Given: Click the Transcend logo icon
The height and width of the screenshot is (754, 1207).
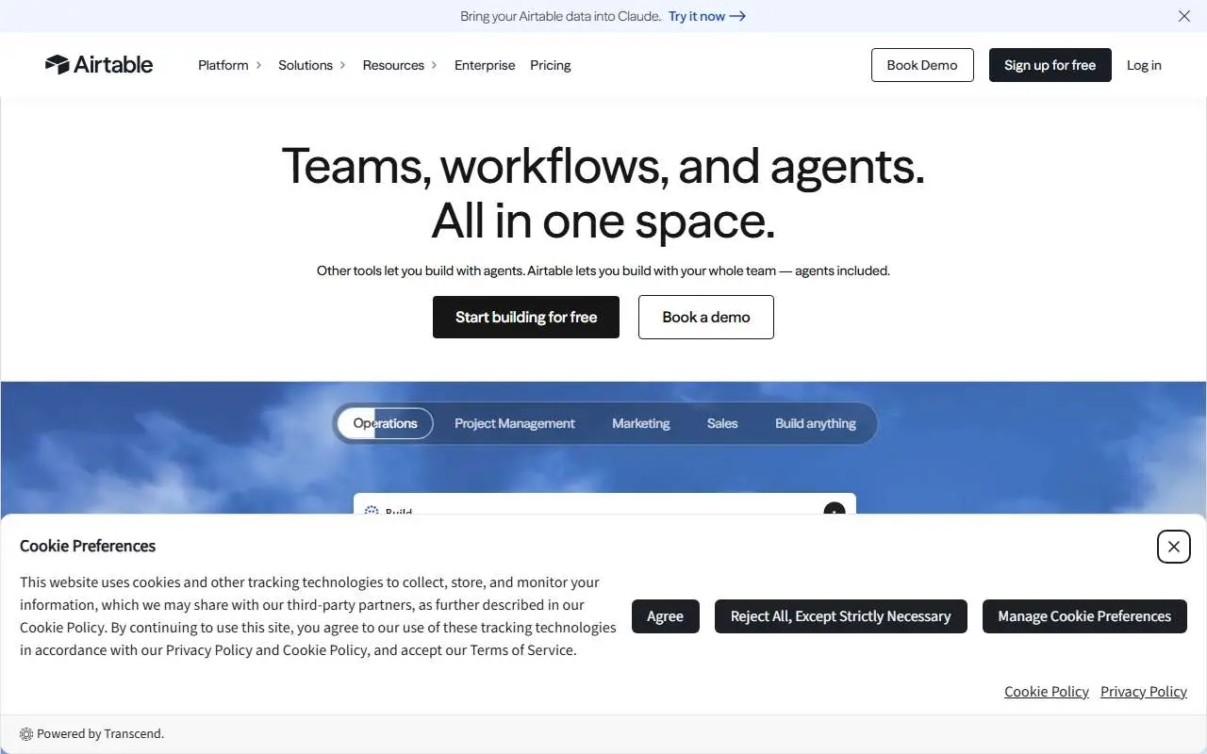Looking at the screenshot, I should coord(26,734).
